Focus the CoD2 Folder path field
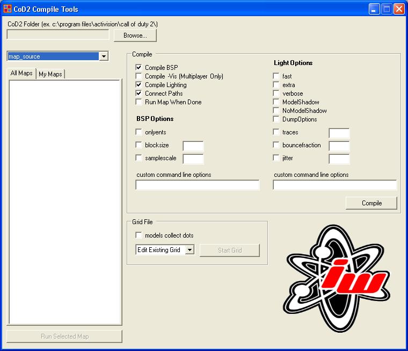The image size is (408, 351). pyautogui.click(x=58, y=34)
